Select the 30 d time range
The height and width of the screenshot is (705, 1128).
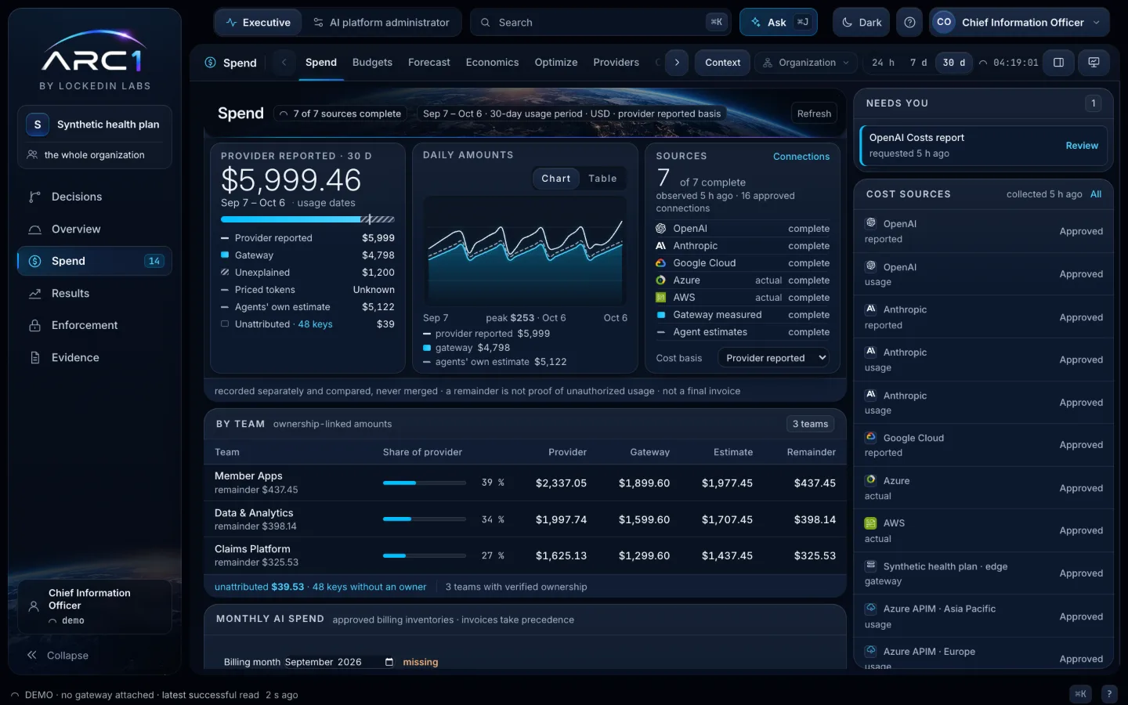click(953, 63)
